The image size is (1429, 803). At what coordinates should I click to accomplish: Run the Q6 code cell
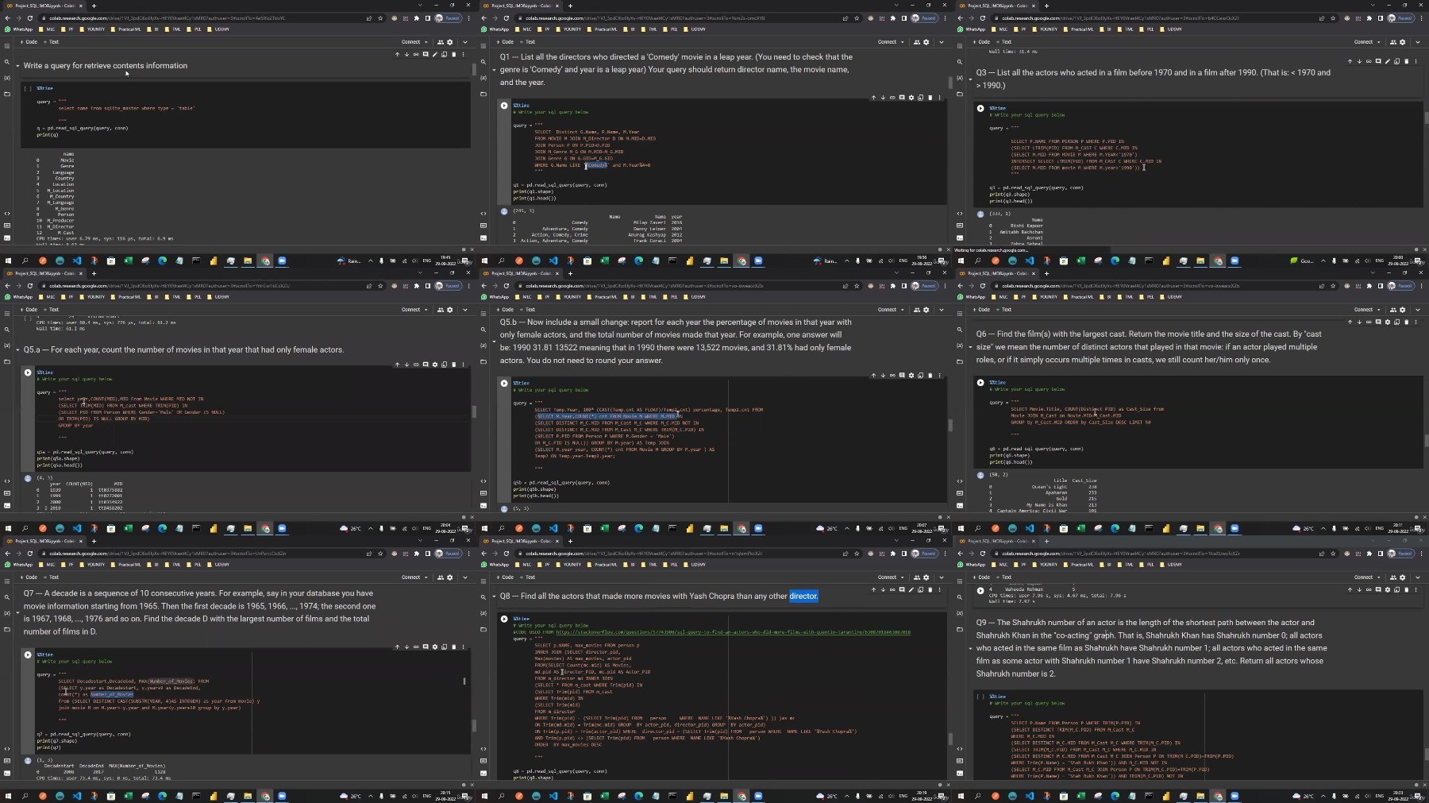coord(980,382)
